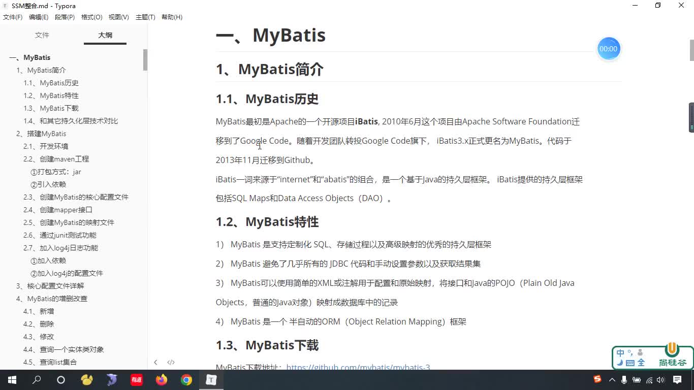Click the 一、MyBatis main heading in document
The width and height of the screenshot is (694, 390).
pos(271,35)
